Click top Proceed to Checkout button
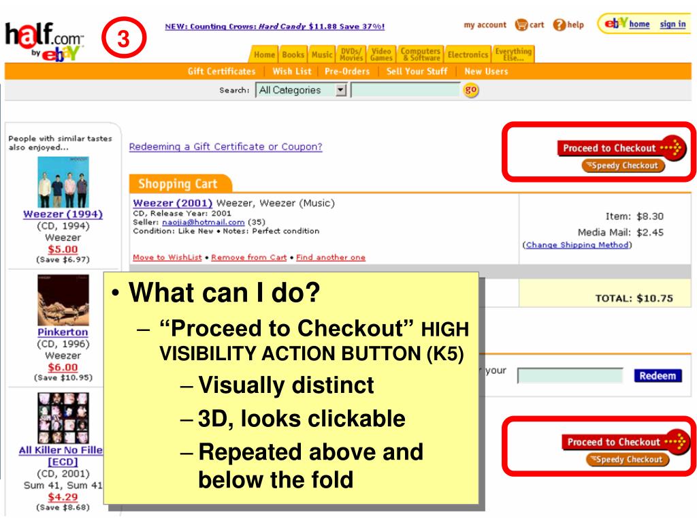 [621, 148]
